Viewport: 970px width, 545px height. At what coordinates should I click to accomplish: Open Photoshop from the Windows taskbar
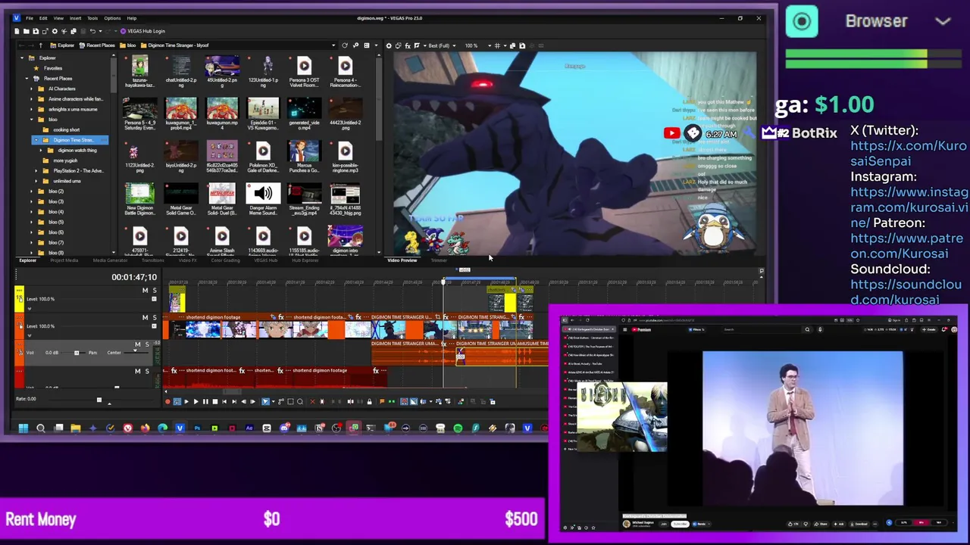197,428
